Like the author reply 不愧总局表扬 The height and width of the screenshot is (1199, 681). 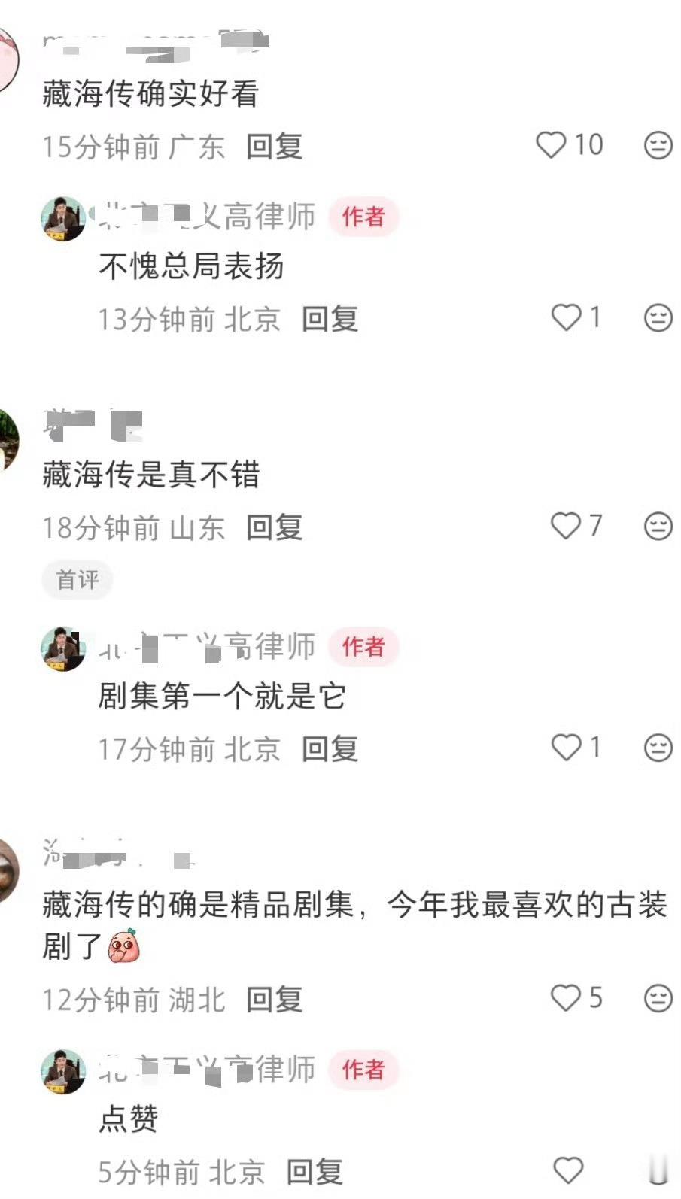click(567, 317)
